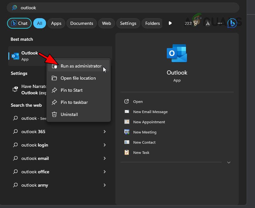
Task: Click the pin icon beside Pin to taskbar
Action: click(x=54, y=102)
